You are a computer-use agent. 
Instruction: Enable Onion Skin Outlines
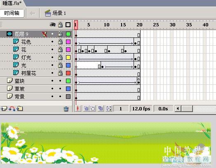[93, 109]
